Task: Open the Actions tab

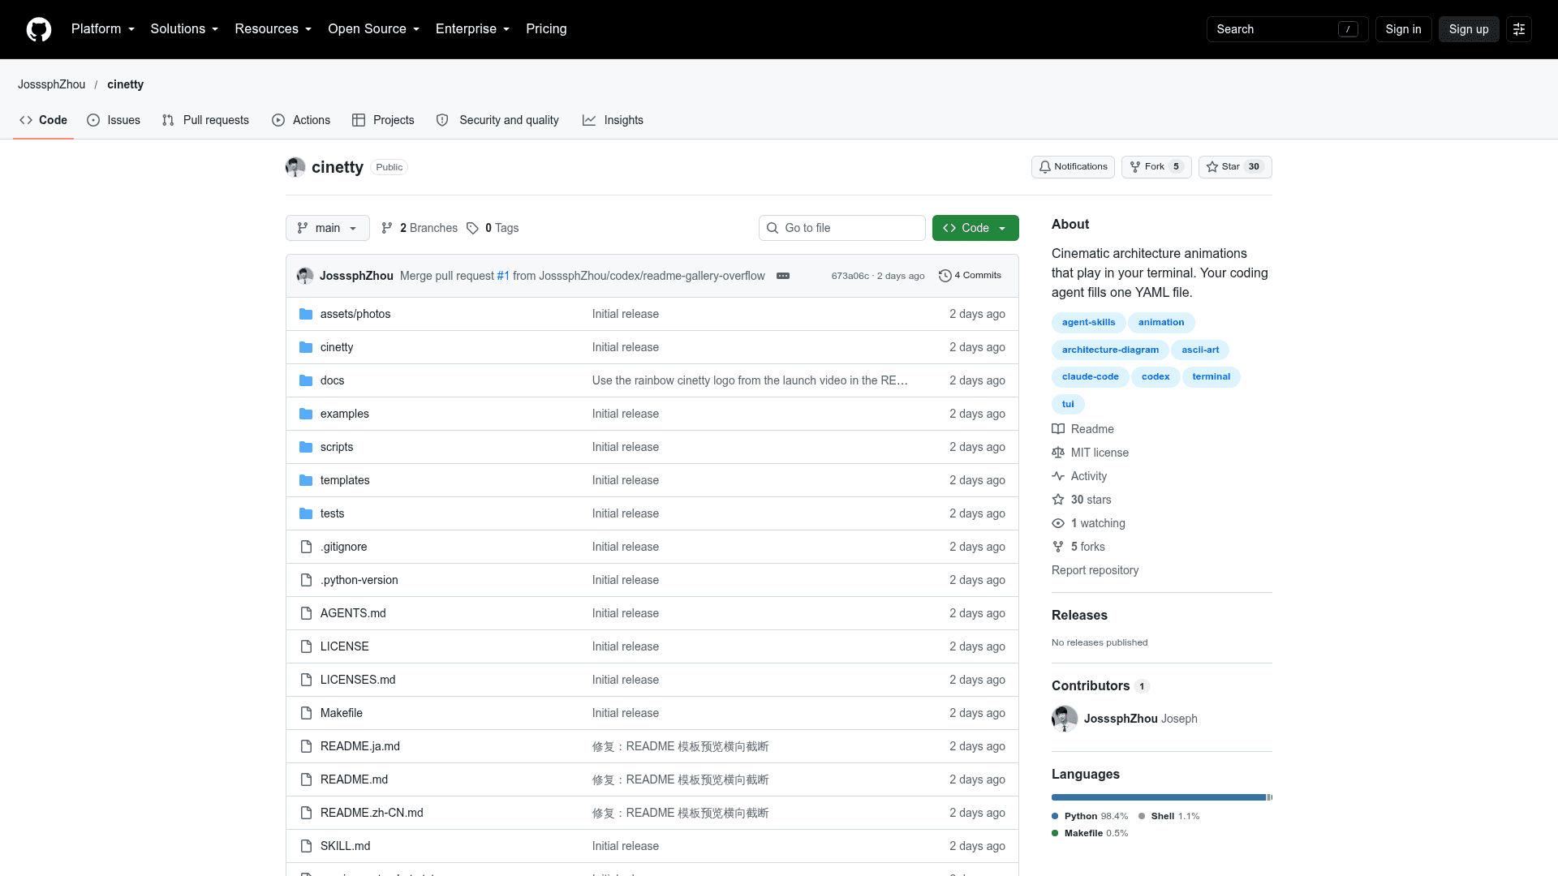Action: tap(301, 120)
